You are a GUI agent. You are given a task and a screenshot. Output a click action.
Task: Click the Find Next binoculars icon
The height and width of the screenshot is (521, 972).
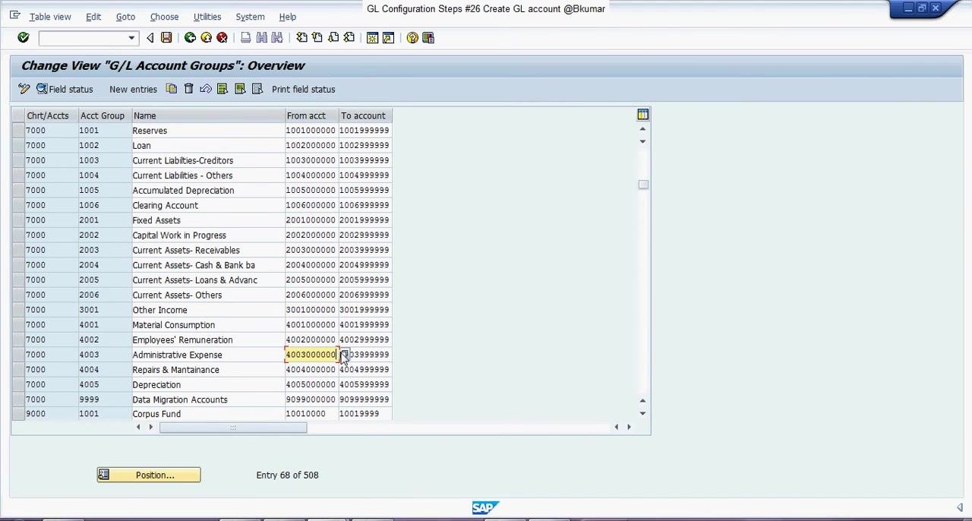[x=277, y=38]
